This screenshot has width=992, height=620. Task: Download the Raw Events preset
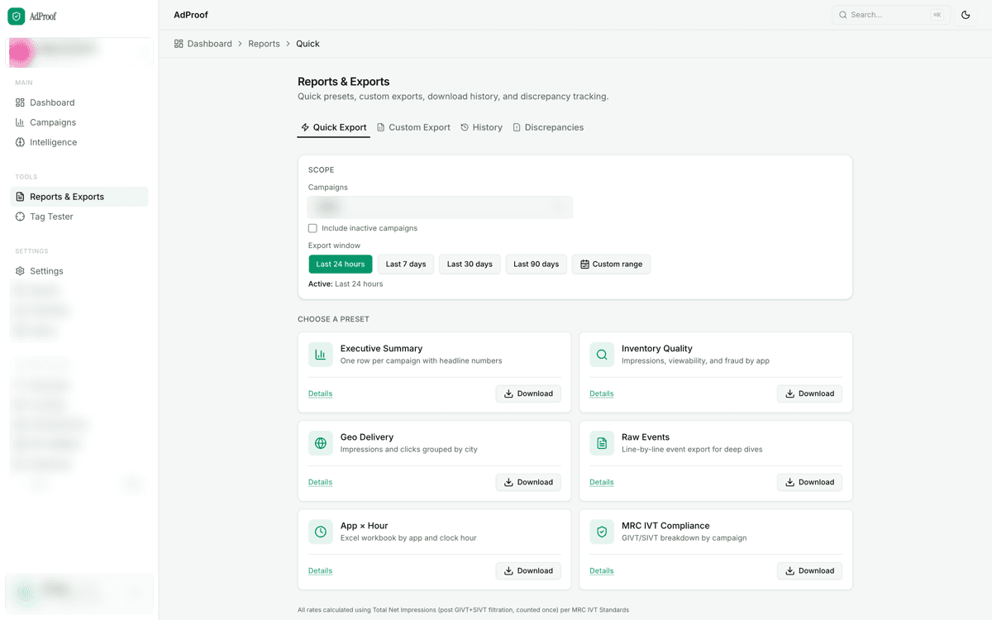tap(809, 482)
